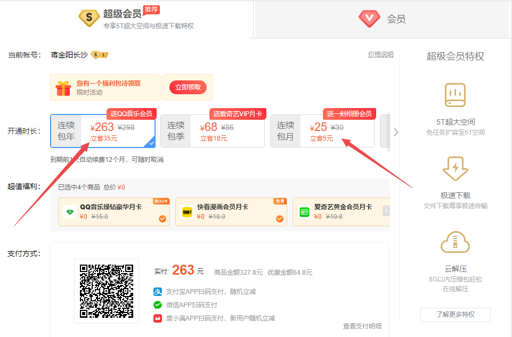Click the 送爱奇艺VIP月卡 promo tag
Image resolution: width=512 pixels, height=337 pixels.
(238, 113)
